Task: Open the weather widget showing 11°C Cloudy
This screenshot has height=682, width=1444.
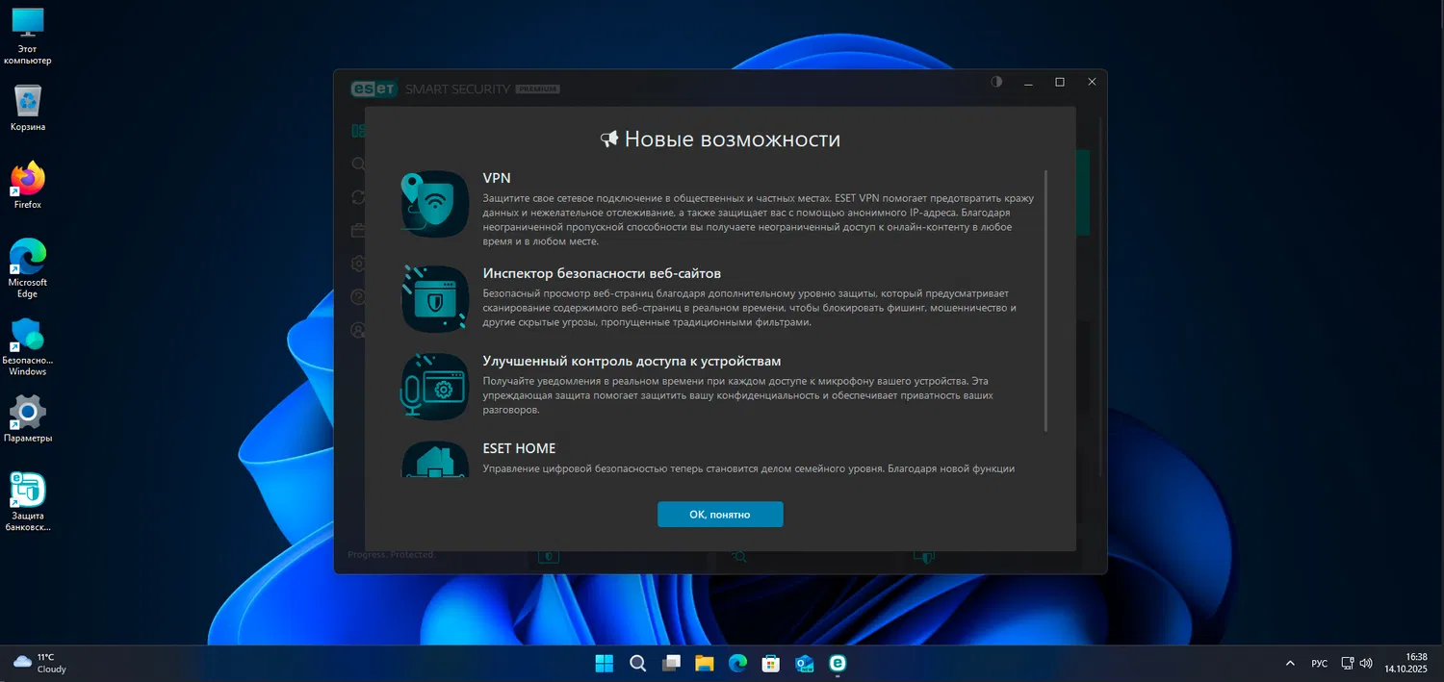Action: coord(40,663)
